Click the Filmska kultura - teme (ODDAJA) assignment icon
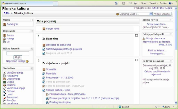The width and height of the screenshot is (178, 109). [47, 94]
